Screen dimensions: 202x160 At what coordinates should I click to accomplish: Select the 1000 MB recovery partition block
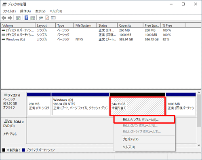tap(181, 106)
